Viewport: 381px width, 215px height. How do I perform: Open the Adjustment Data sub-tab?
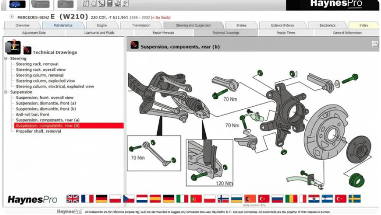click(34, 33)
